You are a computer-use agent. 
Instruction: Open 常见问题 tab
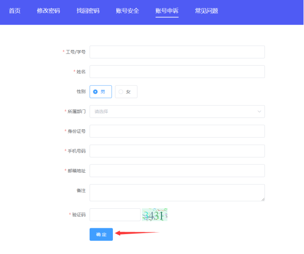(206, 10)
